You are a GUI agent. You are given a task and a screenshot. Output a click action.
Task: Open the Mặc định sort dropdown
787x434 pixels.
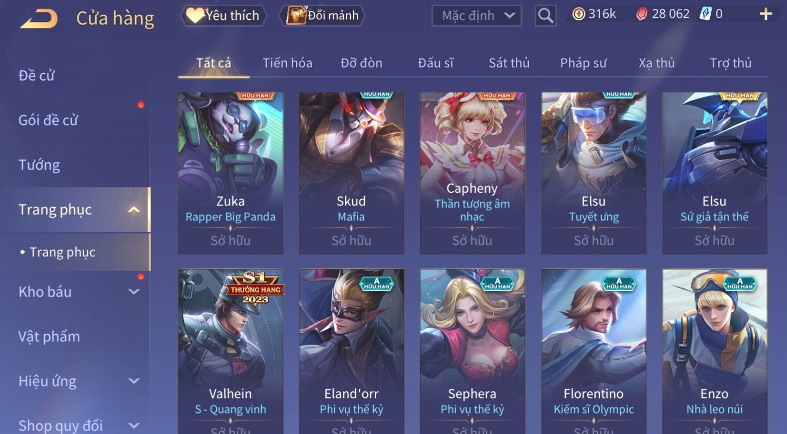click(x=477, y=16)
